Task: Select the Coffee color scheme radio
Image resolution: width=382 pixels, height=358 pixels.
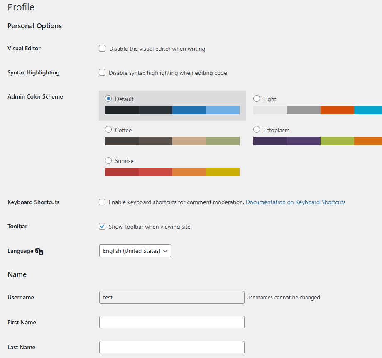Action: (x=108, y=130)
